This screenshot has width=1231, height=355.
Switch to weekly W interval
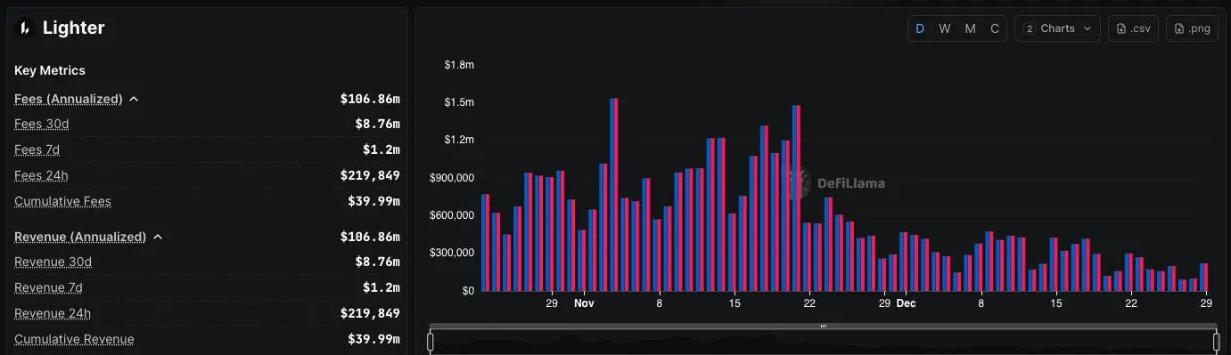point(945,28)
